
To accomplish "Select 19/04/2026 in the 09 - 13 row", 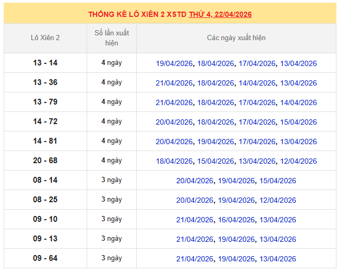I will pyautogui.click(x=236, y=239).
